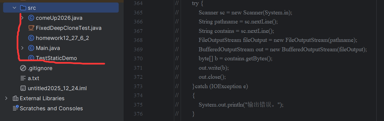Click the .gitignore ignore-file icon
Image resolution: width=384 pixels, height=121 pixels.
tap(23, 68)
